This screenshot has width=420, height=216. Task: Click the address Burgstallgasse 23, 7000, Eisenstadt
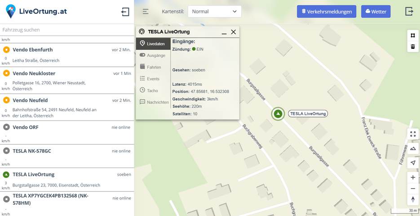(x=56, y=185)
